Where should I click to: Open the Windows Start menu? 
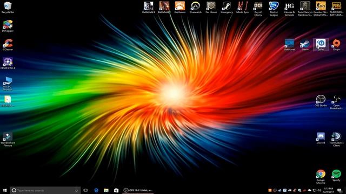5,190
